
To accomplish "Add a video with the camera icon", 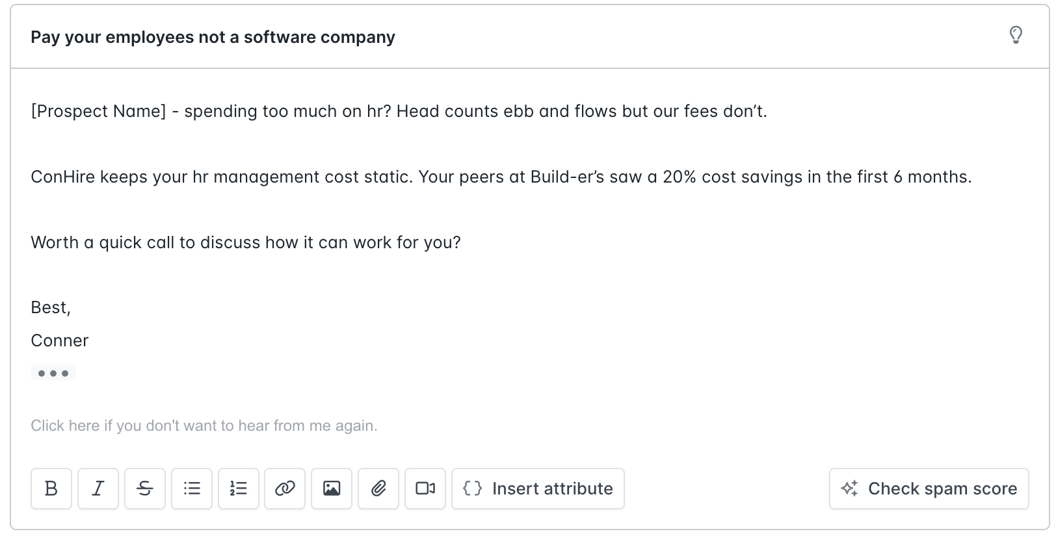I will [x=425, y=489].
